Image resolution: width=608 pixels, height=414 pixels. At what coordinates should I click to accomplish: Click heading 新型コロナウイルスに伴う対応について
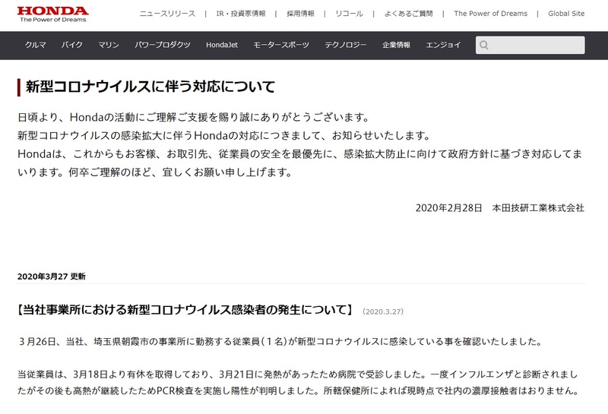[x=150, y=87]
